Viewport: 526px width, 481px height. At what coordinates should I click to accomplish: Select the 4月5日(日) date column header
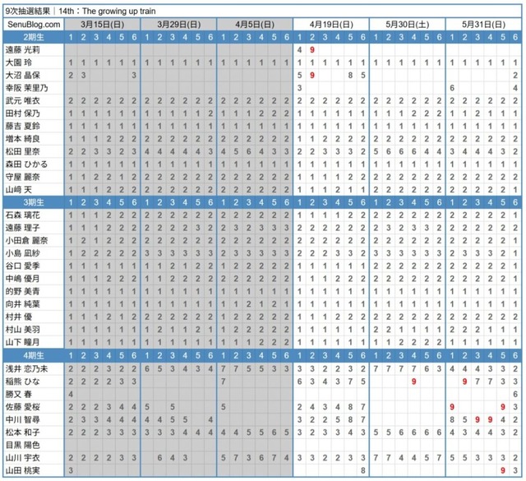click(253, 25)
